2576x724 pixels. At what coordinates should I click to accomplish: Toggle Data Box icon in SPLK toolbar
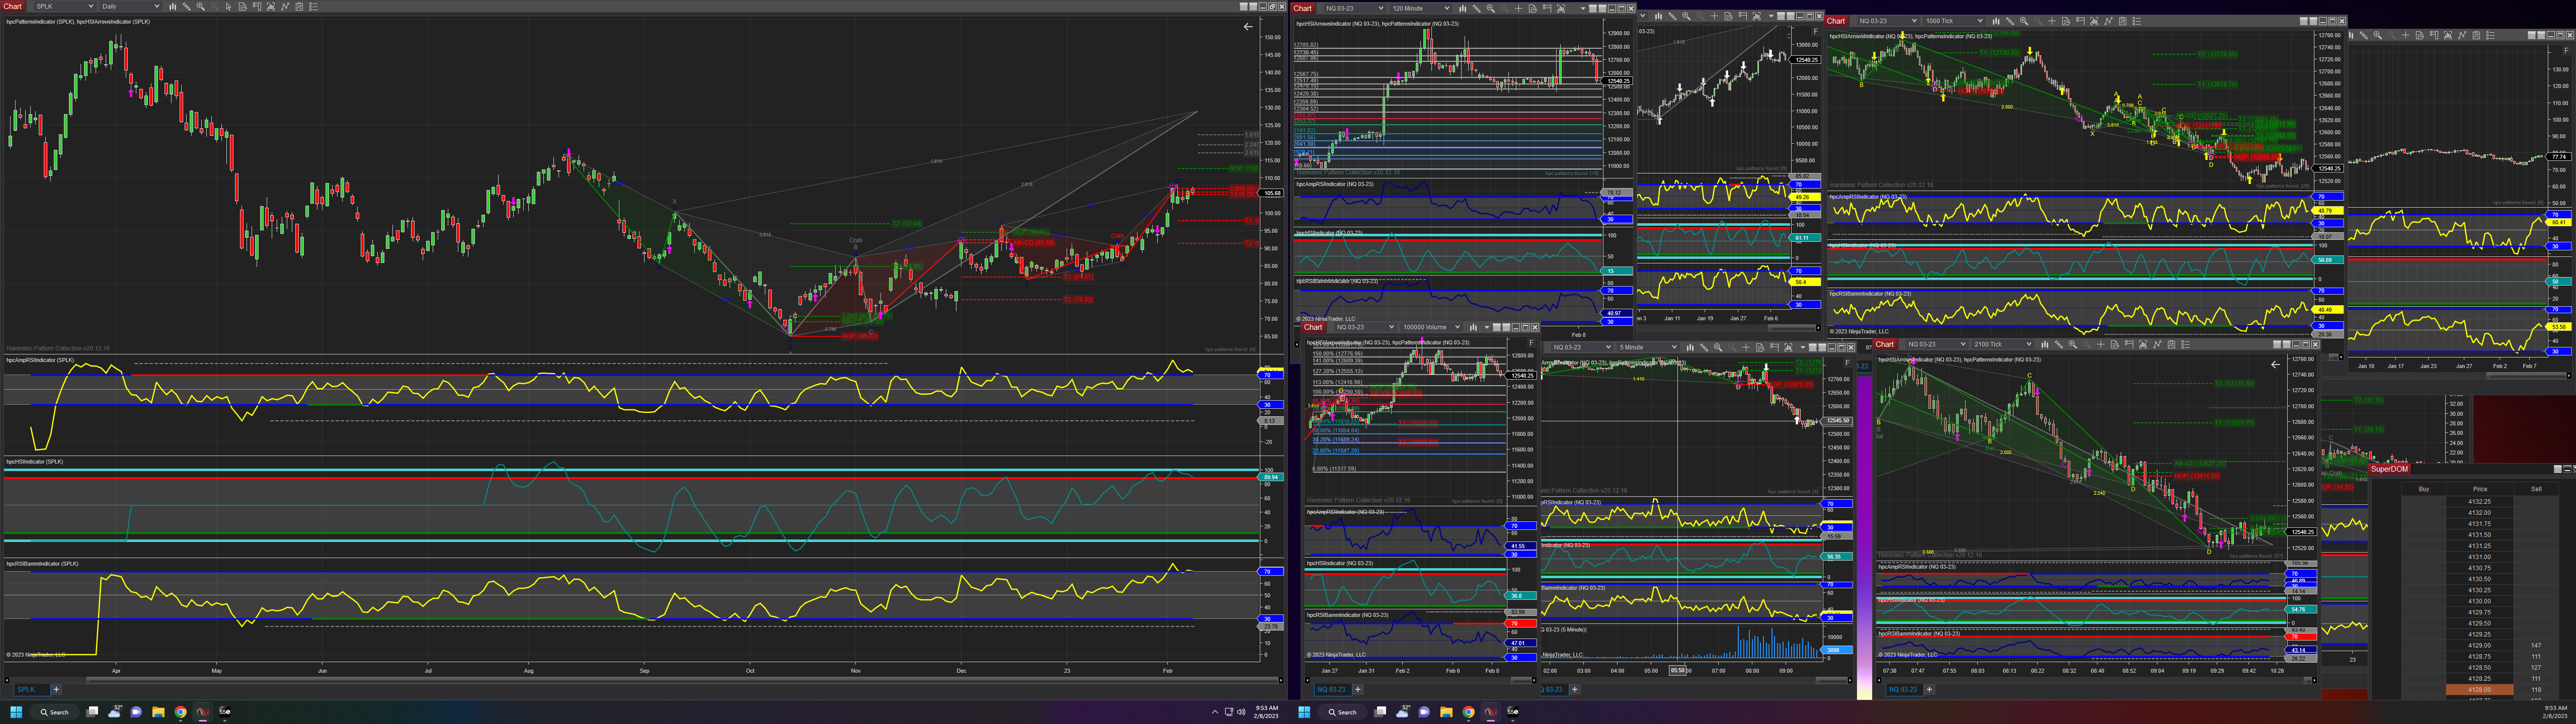[243, 6]
